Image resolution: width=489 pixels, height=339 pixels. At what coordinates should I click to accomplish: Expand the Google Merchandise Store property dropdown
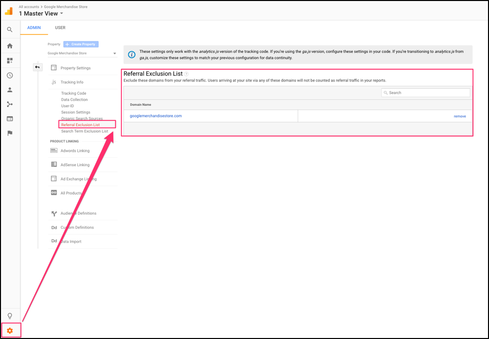coord(82,53)
